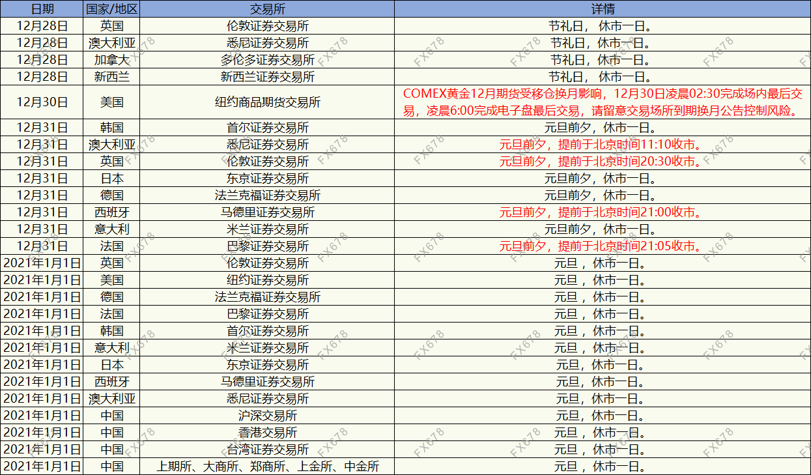Select the 上期所、大商所、郑商所 exchanges cell

(267, 467)
